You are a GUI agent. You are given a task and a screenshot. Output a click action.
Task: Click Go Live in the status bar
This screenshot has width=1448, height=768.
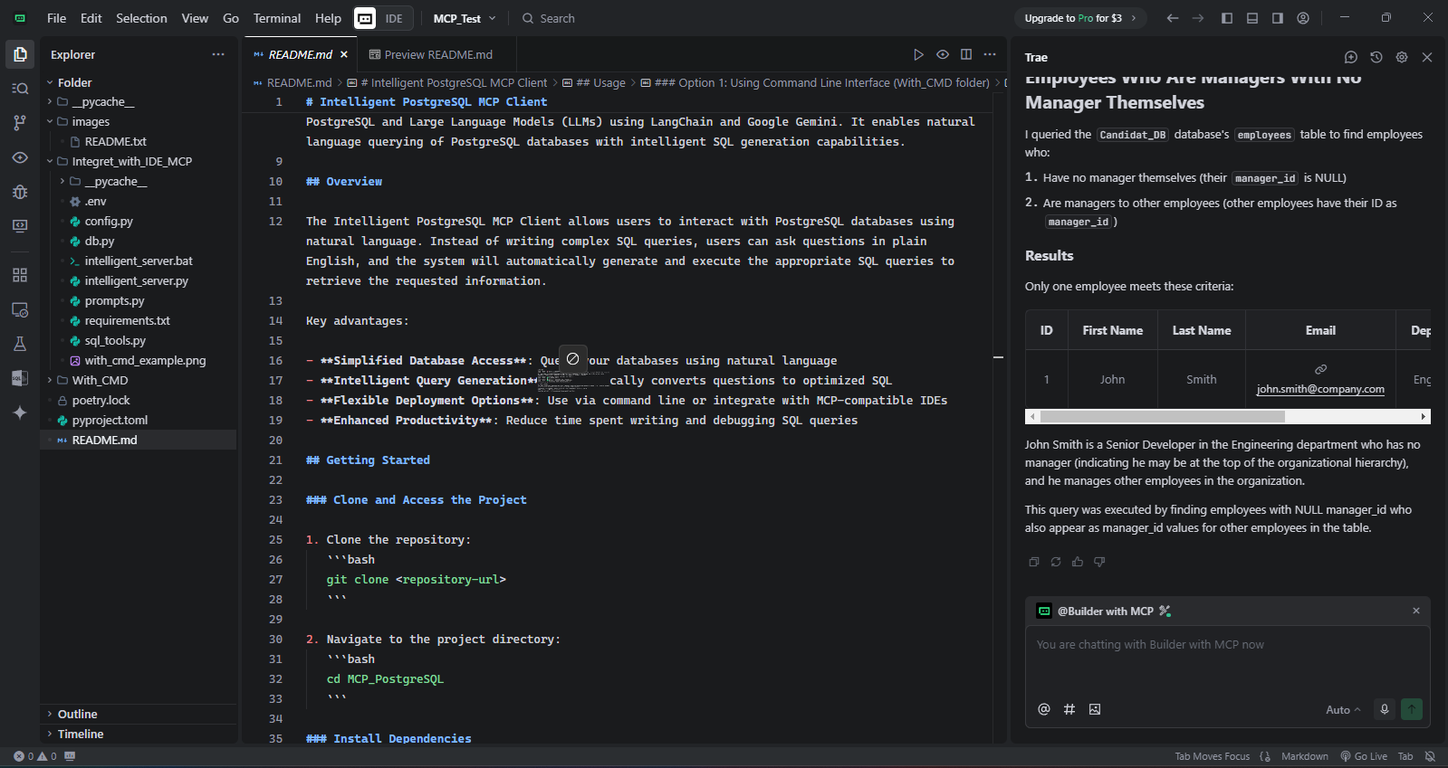[x=1364, y=756]
